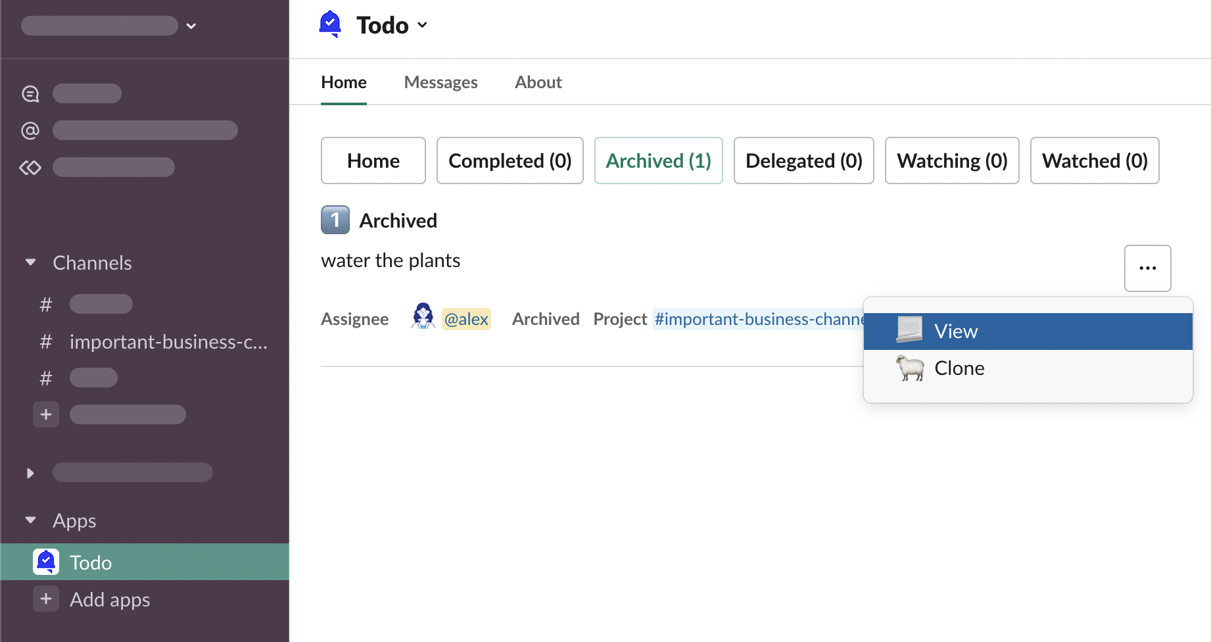
Task: Click the mentions @ icon in sidebar
Action: click(x=30, y=130)
